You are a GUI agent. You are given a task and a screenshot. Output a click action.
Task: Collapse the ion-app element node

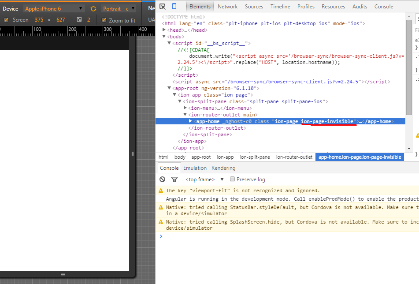174,95
